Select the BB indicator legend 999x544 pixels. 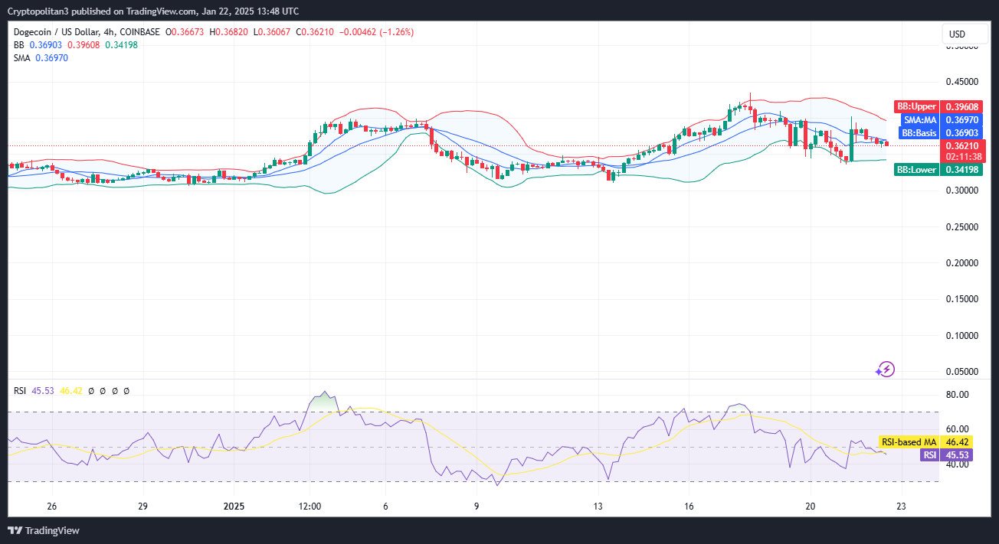18,45
